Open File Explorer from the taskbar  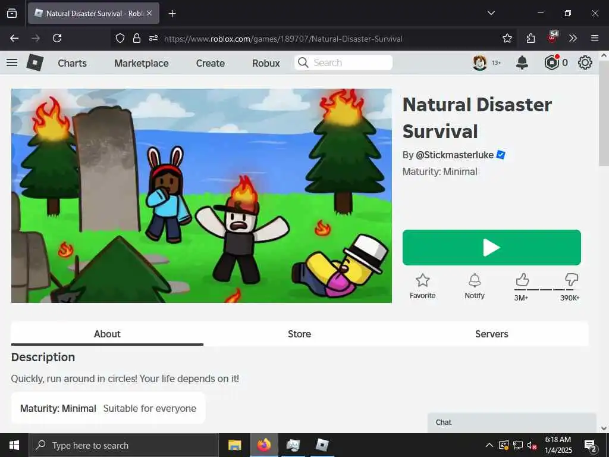point(234,445)
